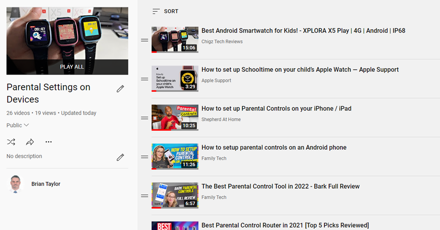Screen dimensions: 440x230
Task: Open Shepherd At Home channel
Action: (221, 119)
